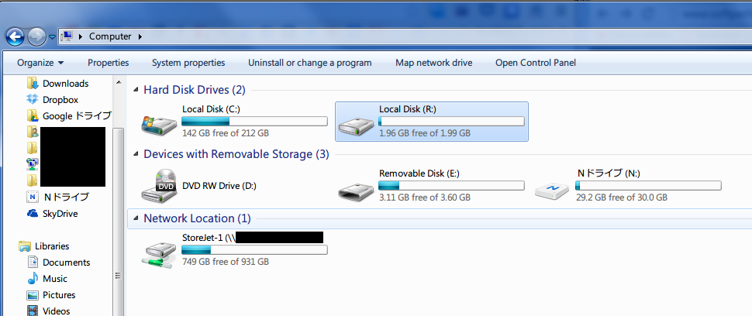
Task: Click Open Control Panel
Action: click(x=536, y=63)
